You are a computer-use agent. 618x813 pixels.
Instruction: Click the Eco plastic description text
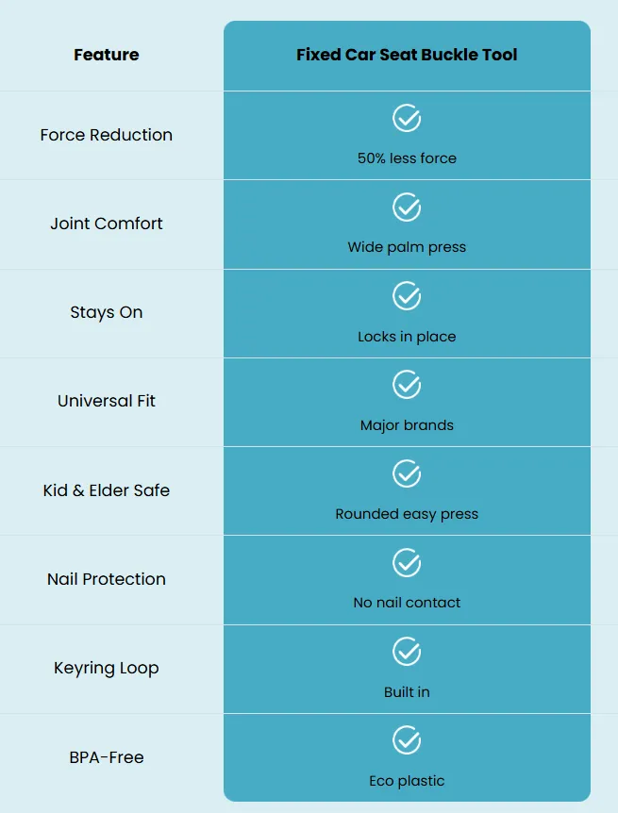pos(407,781)
